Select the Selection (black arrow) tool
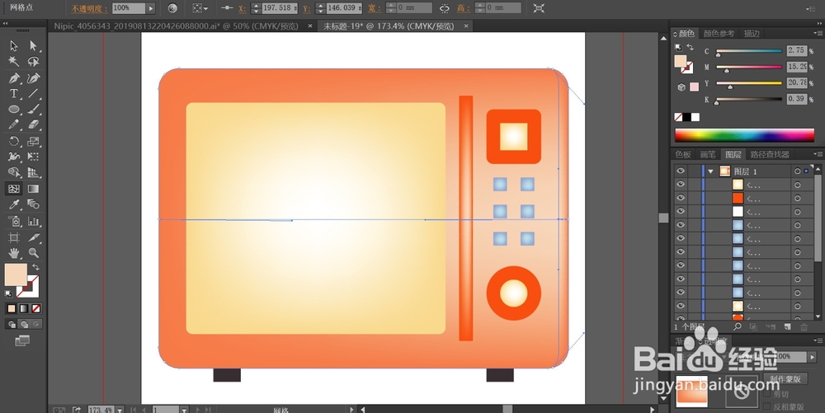This screenshot has height=413, width=825. click(14, 46)
